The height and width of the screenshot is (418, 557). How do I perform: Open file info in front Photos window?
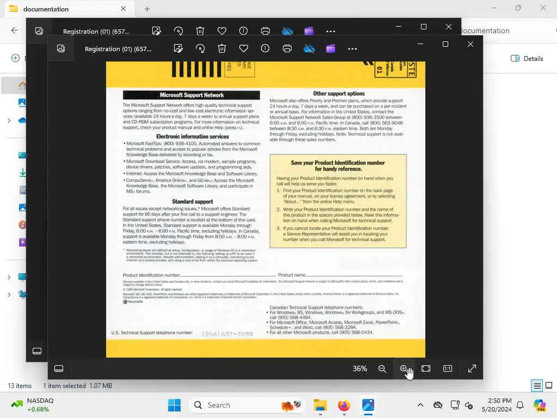(265, 48)
